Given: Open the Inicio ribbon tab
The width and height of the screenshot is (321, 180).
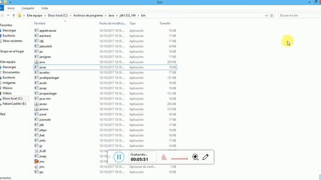Looking at the screenshot, I should pyautogui.click(x=11, y=8).
